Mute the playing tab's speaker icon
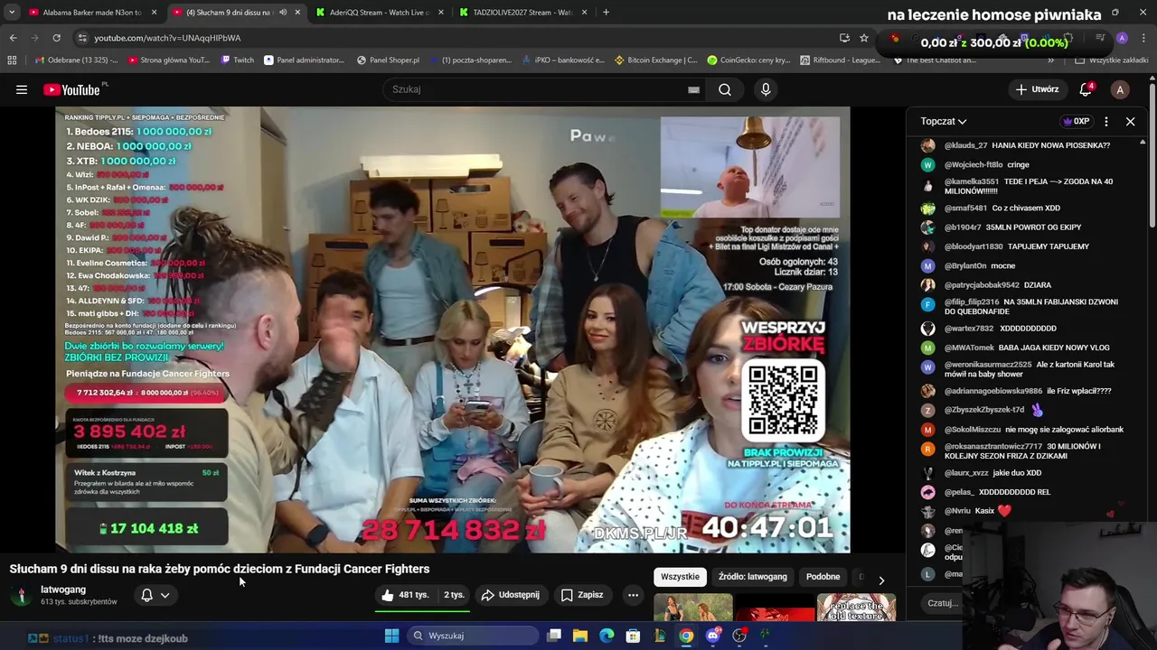 click(x=283, y=13)
